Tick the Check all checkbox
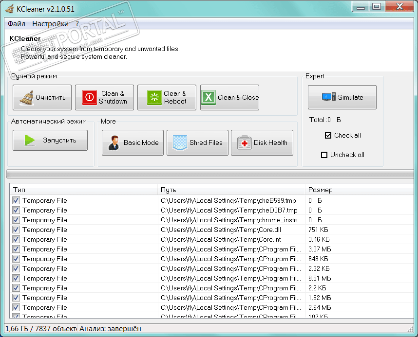Screen dimensions: 418x337 328,136
